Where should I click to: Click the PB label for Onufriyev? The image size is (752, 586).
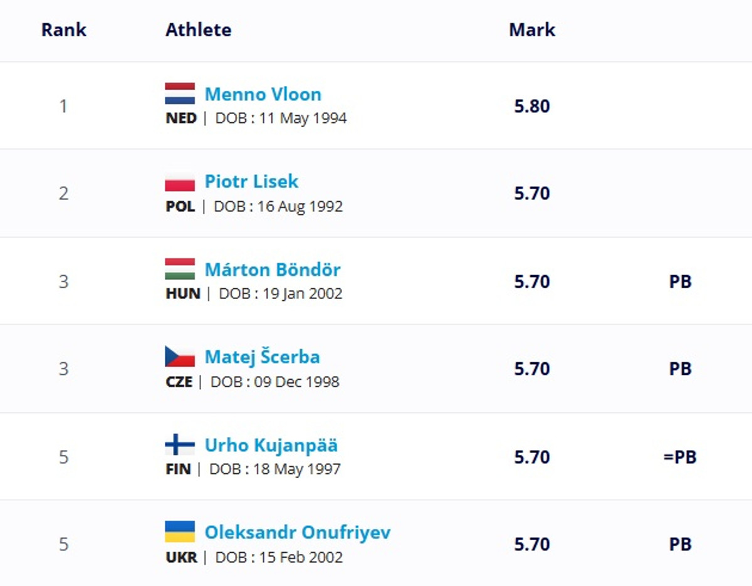coord(680,544)
